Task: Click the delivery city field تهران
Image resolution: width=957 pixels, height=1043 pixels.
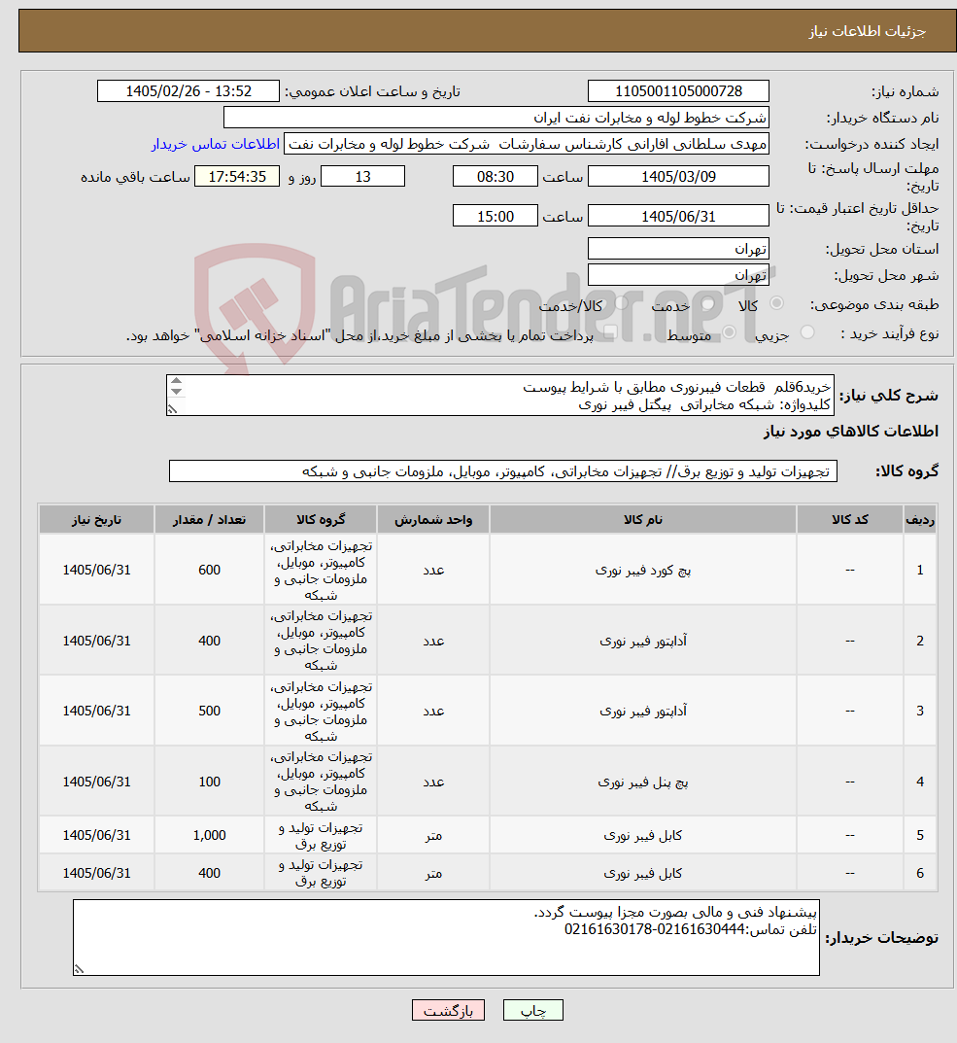Action: point(678,275)
